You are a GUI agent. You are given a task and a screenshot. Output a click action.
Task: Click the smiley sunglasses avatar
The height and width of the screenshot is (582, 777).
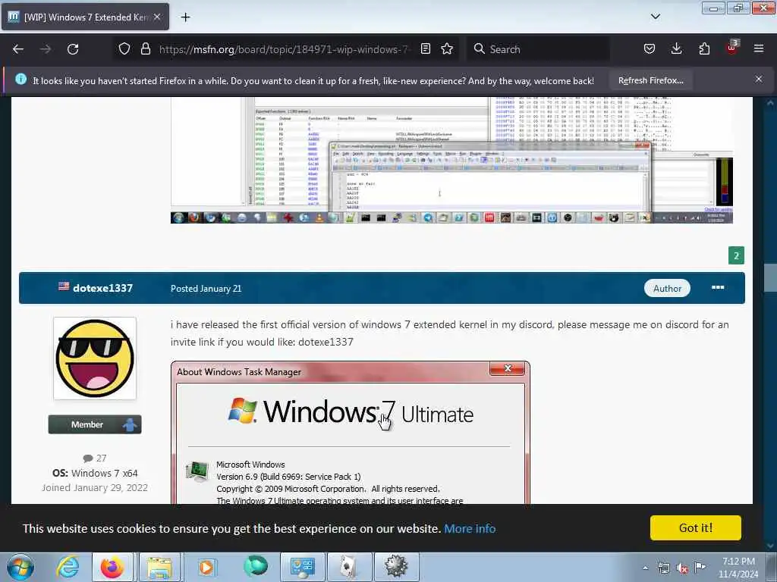pyautogui.click(x=95, y=358)
